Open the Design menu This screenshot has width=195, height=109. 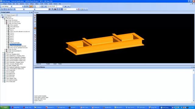[x=5, y=4]
